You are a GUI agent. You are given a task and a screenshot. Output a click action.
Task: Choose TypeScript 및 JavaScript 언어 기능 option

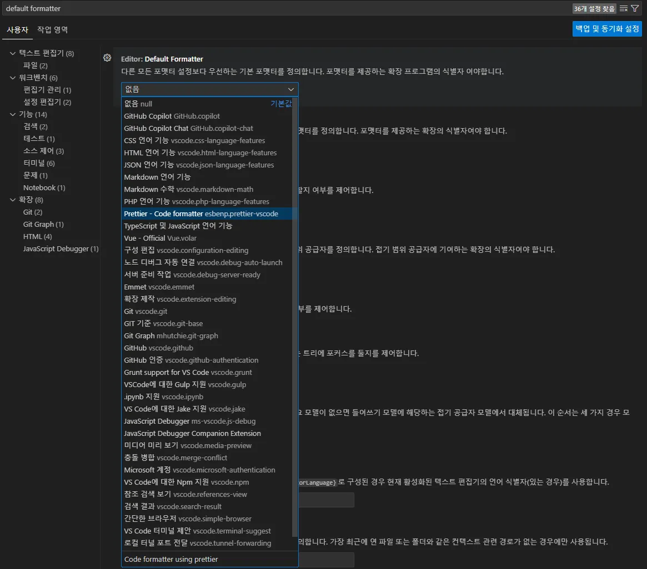pyautogui.click(x=207, y=226)
